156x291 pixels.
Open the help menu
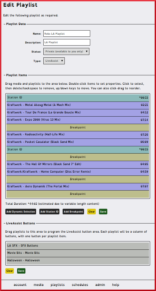pyautogui.click(x=116, y=285)
